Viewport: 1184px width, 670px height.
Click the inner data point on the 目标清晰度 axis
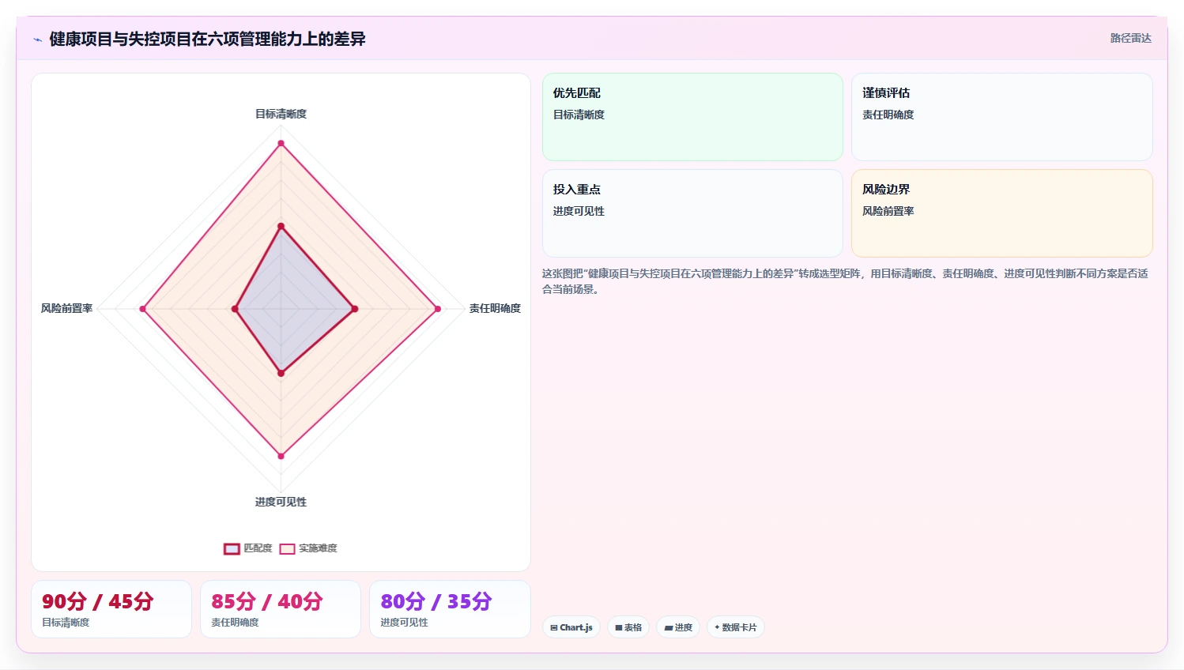(281, 226)
